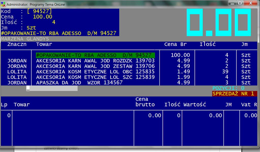The height and width of the screenshot is (152, 260).
Task: Click the window title Administrator: Programy Tema OnLine
Action: tap(36, 5)
